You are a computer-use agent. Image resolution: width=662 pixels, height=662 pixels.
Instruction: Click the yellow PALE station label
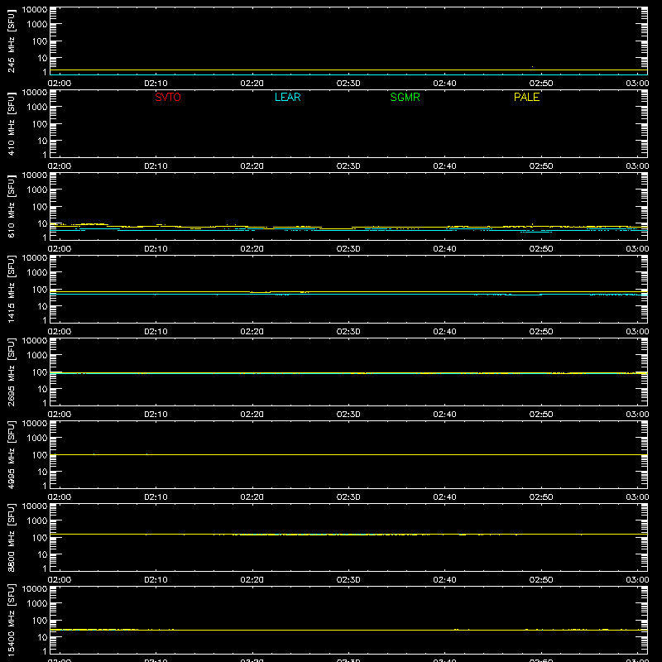coord(526,97)
